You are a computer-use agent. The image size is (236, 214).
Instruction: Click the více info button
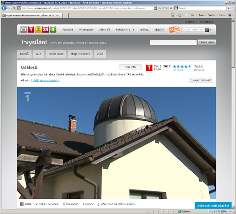click(x=130, y=67)
